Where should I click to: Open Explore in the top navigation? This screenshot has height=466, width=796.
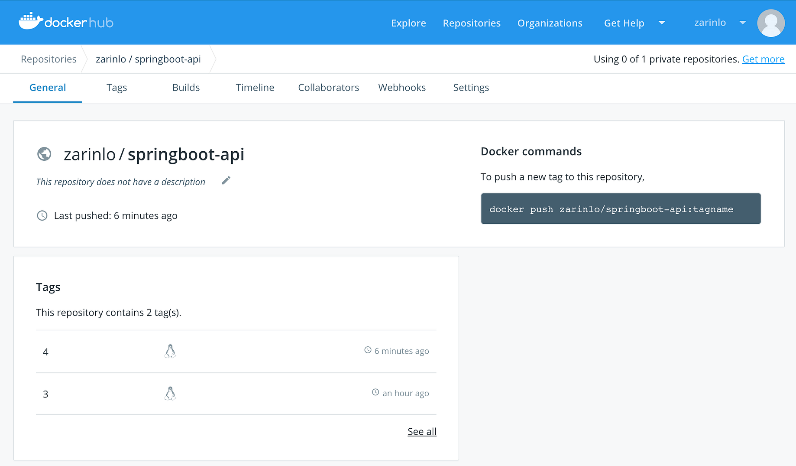408,23
